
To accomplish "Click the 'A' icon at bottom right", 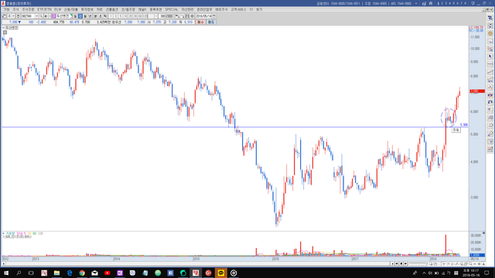I will [483, 264].
